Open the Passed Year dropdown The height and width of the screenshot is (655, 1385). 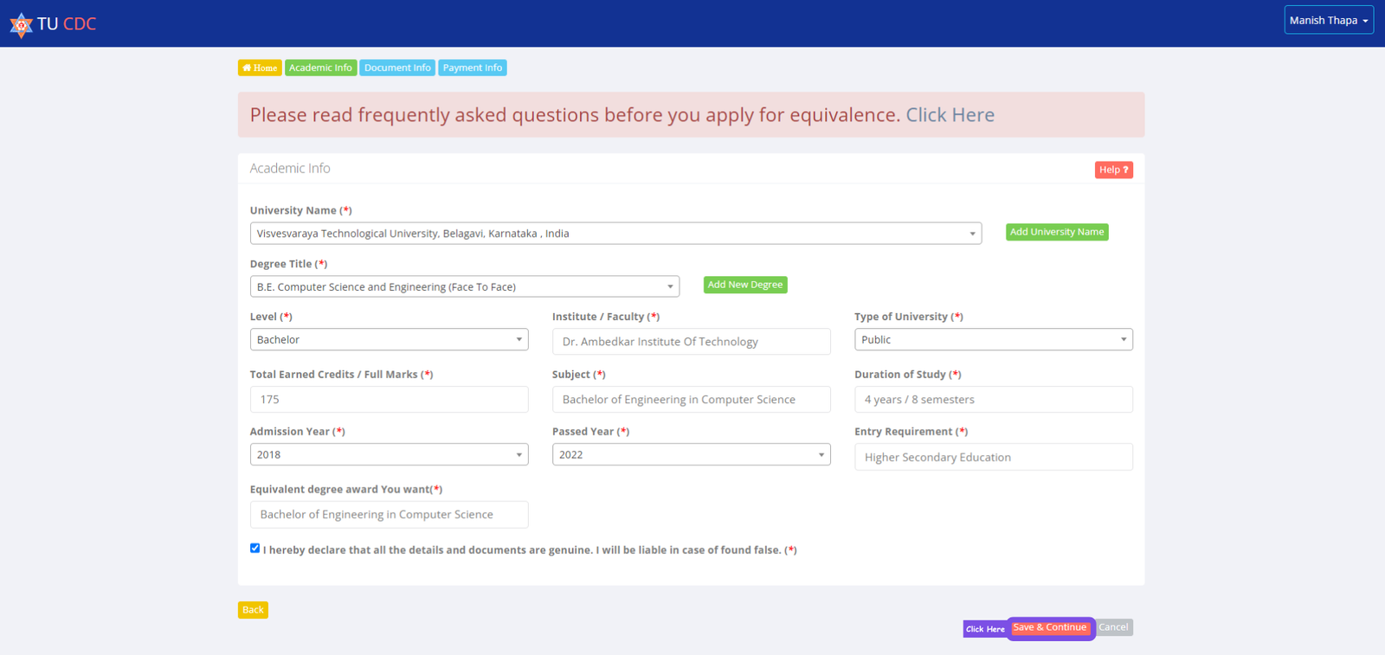pyautogui.click(x=691, y=454)
